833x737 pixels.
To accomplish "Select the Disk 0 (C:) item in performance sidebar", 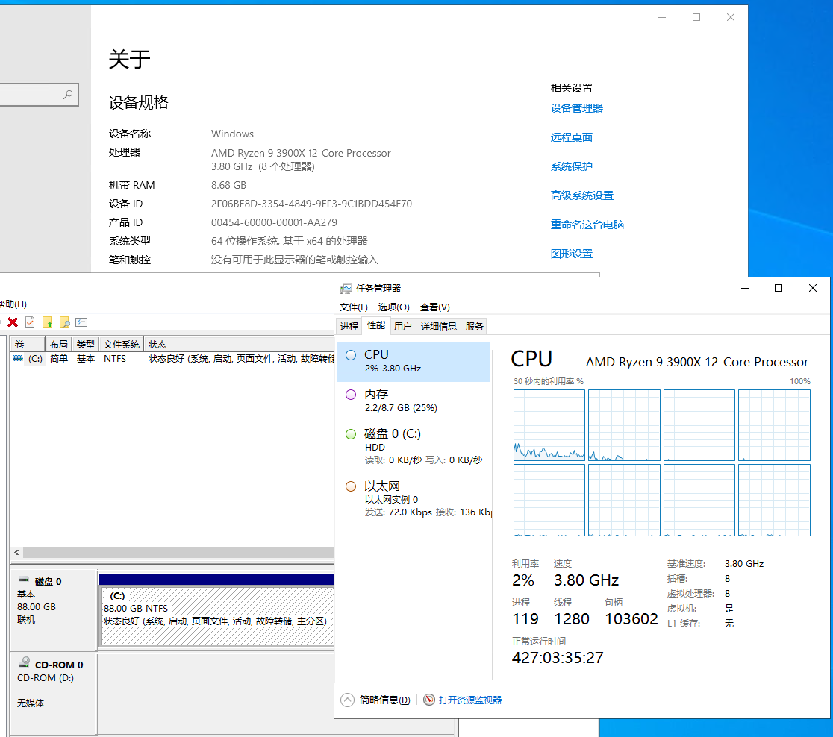I will coord(414,446).
